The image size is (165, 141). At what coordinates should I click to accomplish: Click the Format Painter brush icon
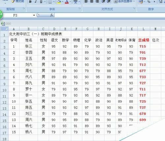point(13,1)
